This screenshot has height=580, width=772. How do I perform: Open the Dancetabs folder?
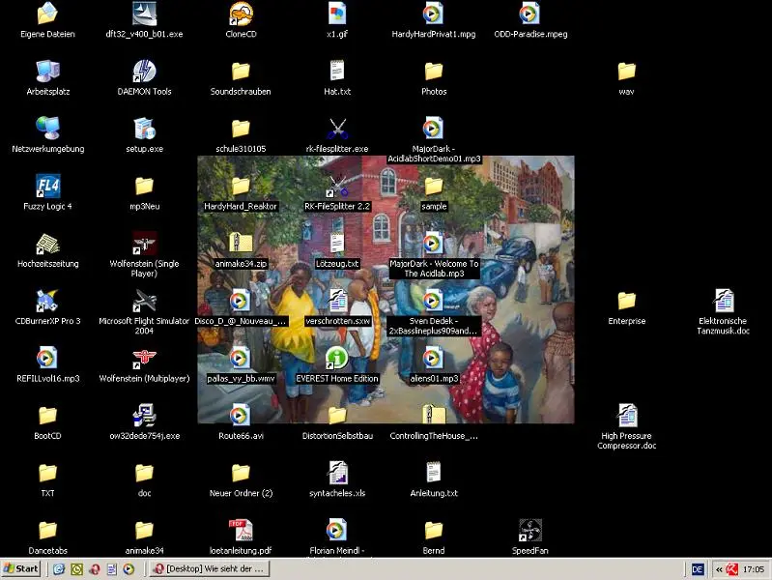(47, 531)
